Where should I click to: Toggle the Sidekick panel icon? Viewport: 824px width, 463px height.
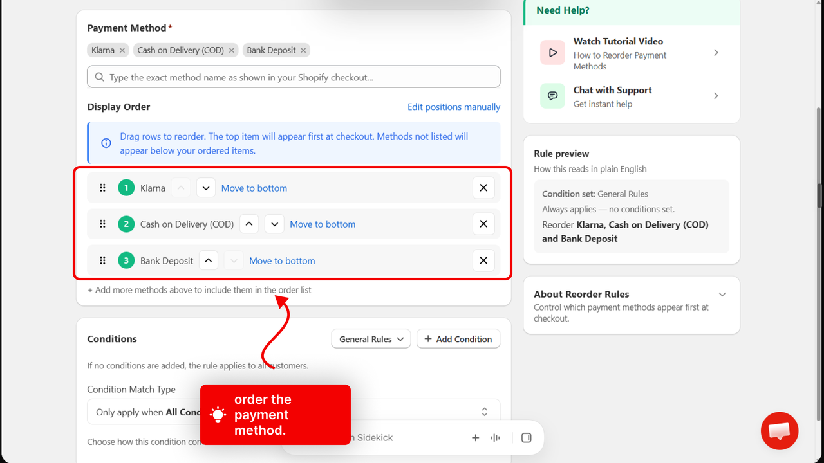tap(527, 438)
